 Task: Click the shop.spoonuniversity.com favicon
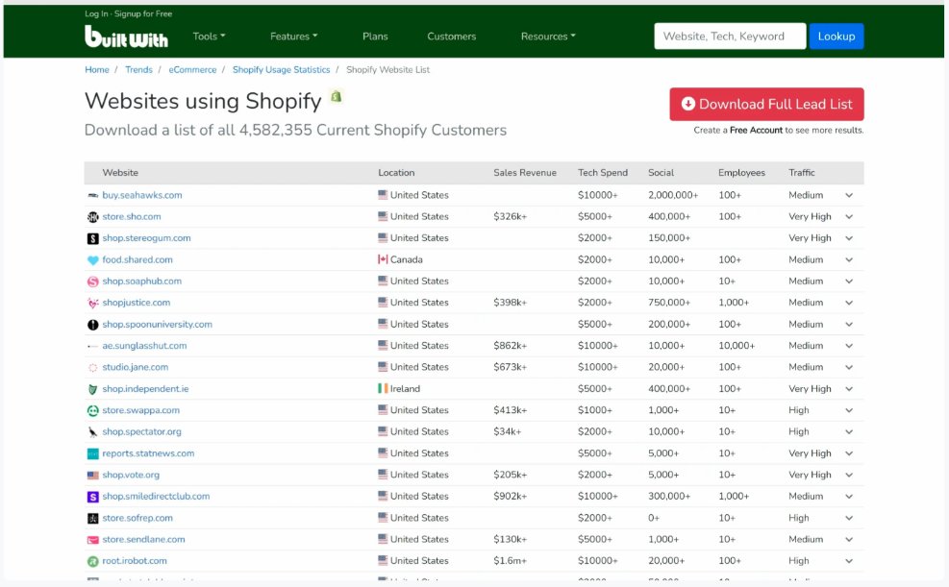(x=92, y=325)
